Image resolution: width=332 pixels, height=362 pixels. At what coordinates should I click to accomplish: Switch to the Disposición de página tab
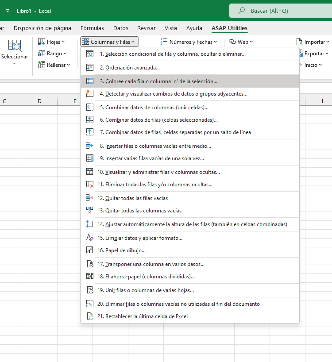pyautogui.click(x=42, y=28)
